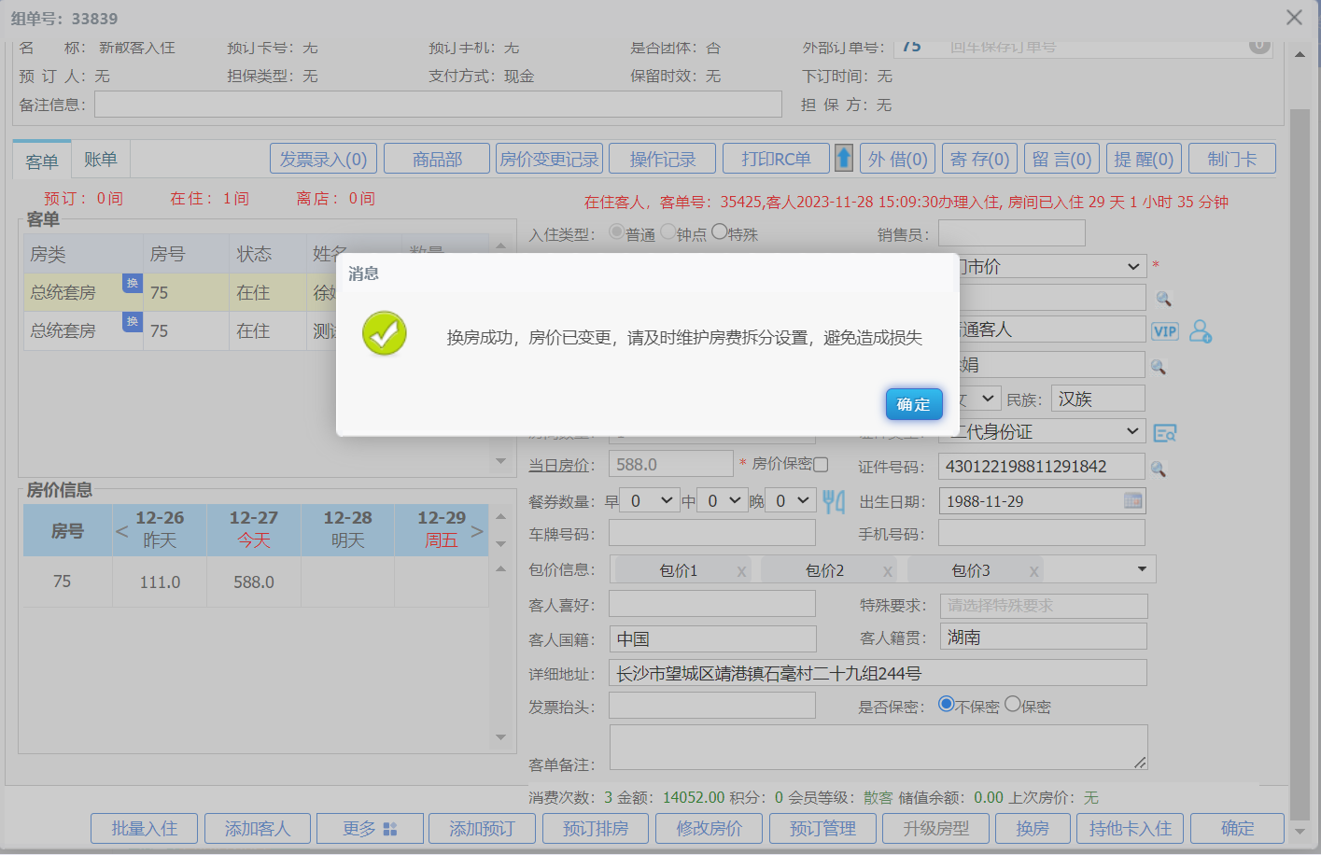The height and width of the screenshot is (855, 1321).
Task: Open 操作记录
Action: pyautogui.click(x=663, y=159)
